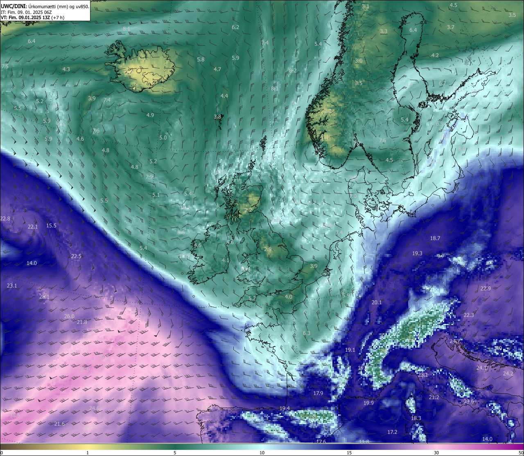Click the 17.2 map value

click(392, 432)
